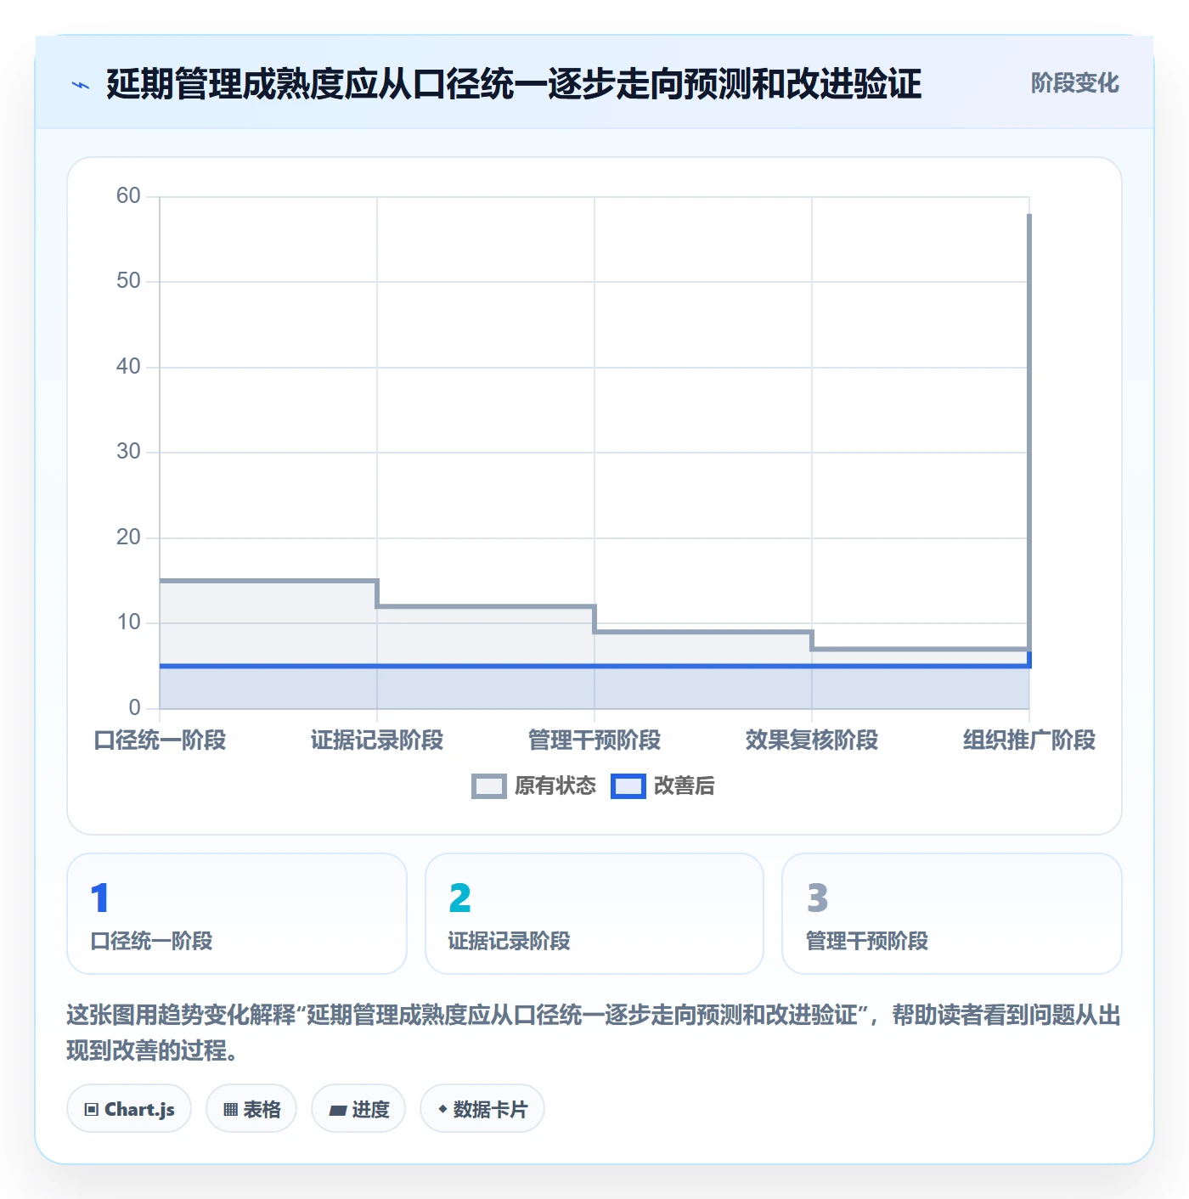Click the diamond icon in the 数据卡片 tag

[x=442, y=1109]
